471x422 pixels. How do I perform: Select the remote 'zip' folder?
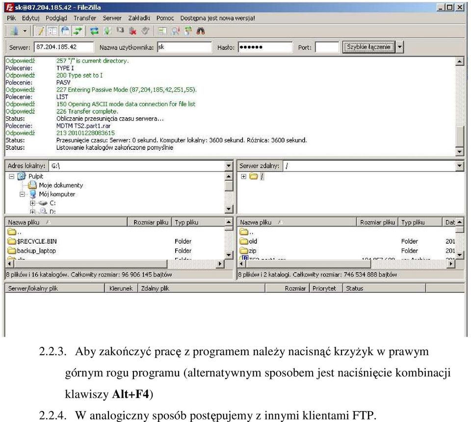[x=248, y=251]
